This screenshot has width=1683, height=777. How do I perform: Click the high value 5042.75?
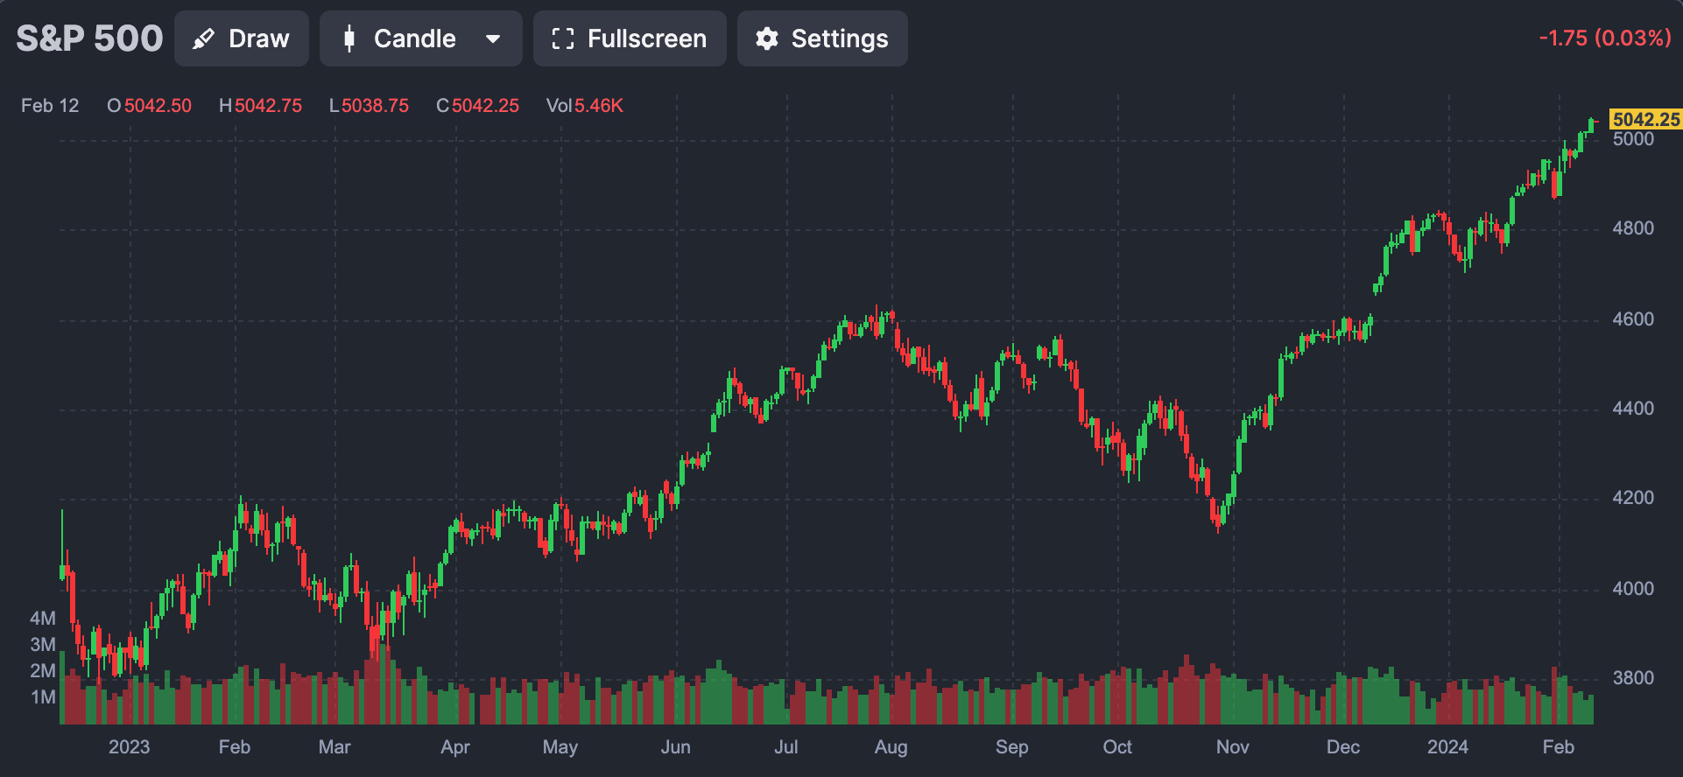point(268,106)
